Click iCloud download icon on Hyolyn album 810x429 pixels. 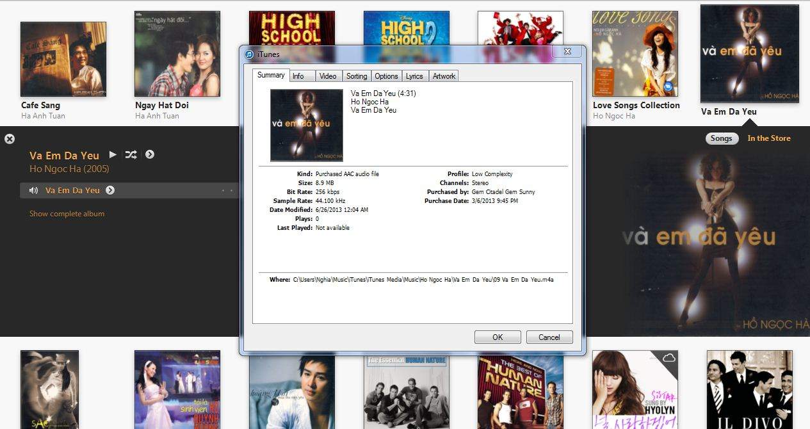point(668,359)
